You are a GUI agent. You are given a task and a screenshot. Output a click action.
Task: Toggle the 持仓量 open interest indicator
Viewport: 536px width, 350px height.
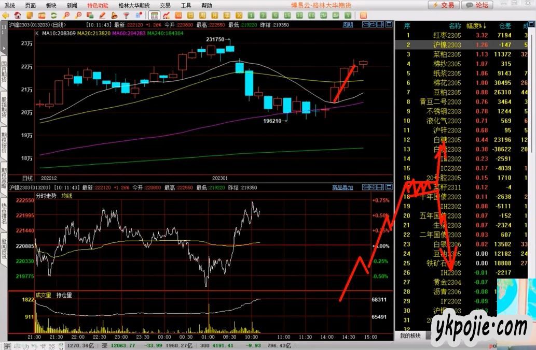pos(64,295)
